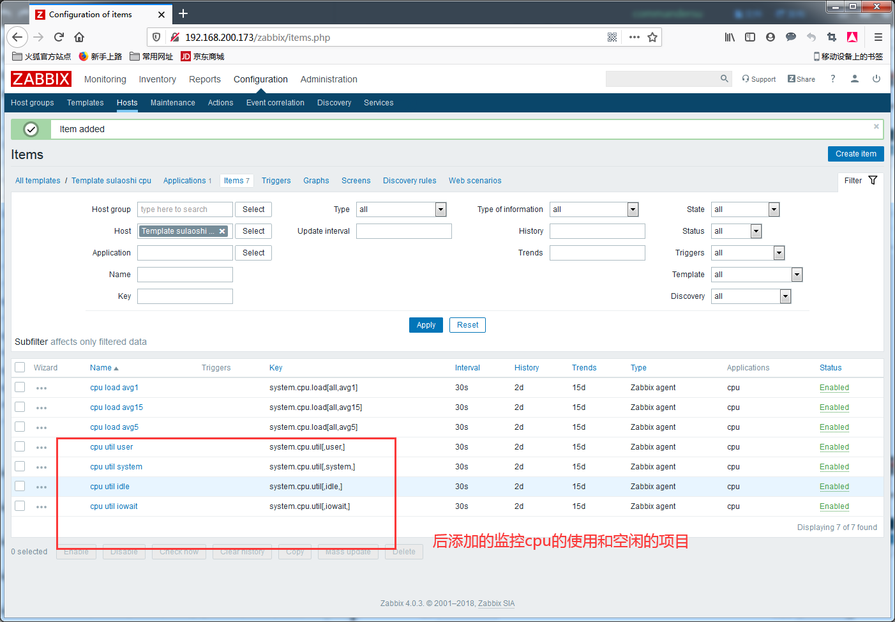Open the Zabbix user profile icon
This screenshot has width=895, height=622.
point(855,79)
